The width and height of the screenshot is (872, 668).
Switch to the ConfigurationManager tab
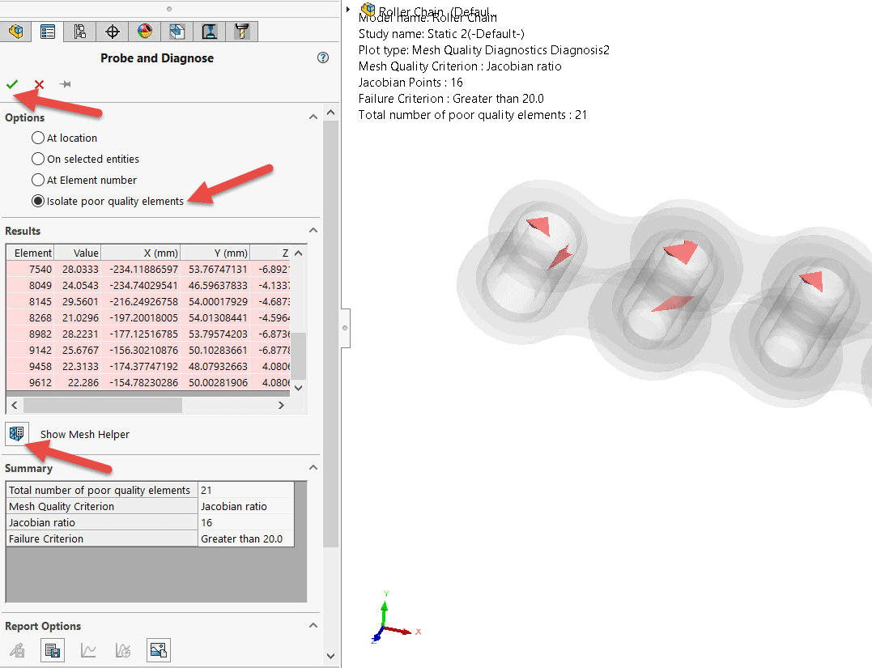pyautogui.click(x=80, y=32)
